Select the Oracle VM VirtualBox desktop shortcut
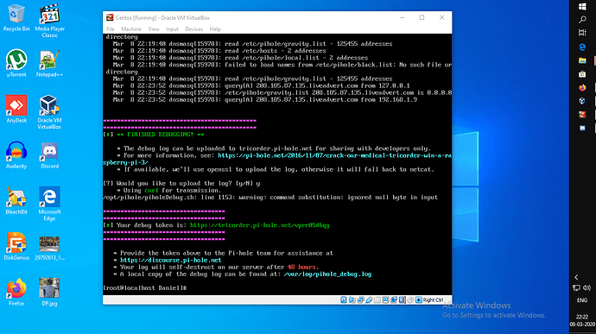 (x=49, y=112)
